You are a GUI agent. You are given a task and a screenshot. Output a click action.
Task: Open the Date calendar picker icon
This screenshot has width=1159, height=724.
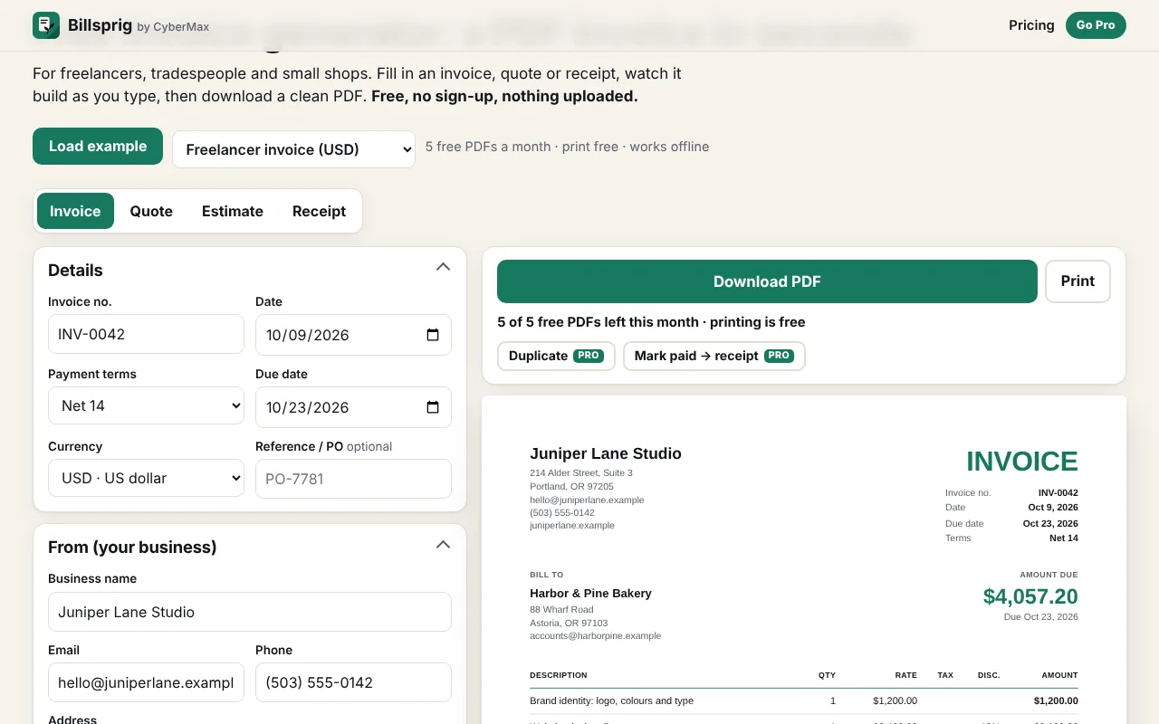click(433, 335)
